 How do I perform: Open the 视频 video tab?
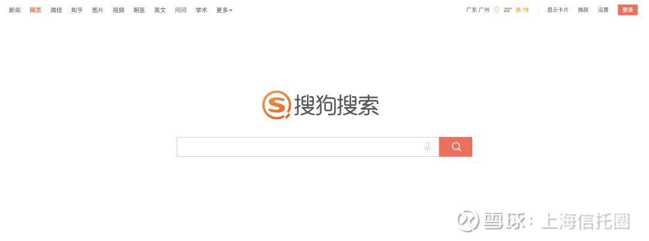point(118,10)
